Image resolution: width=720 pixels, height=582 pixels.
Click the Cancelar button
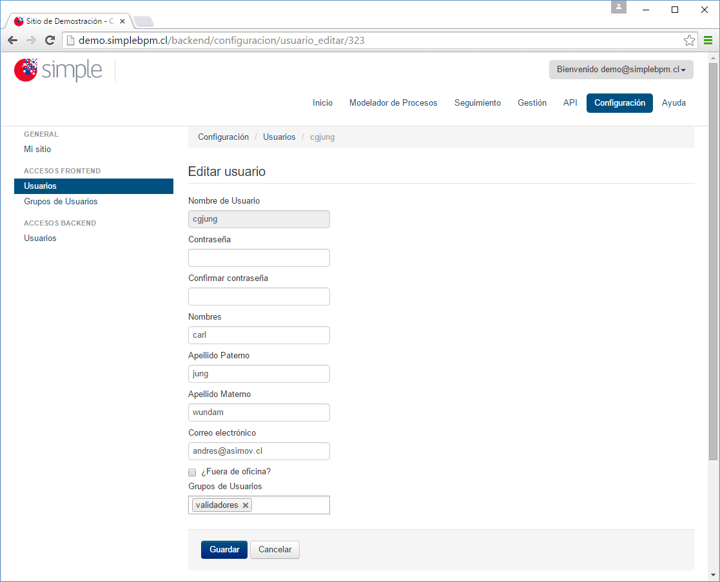[x=274, y=549]
